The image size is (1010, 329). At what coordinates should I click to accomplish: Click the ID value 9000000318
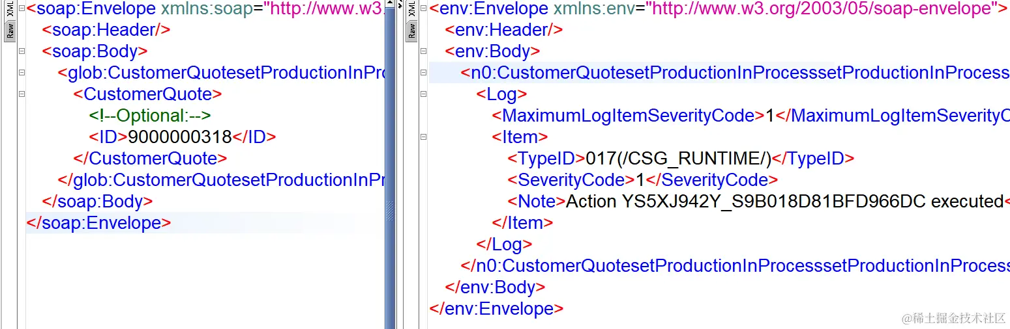(x=180, y=137)
